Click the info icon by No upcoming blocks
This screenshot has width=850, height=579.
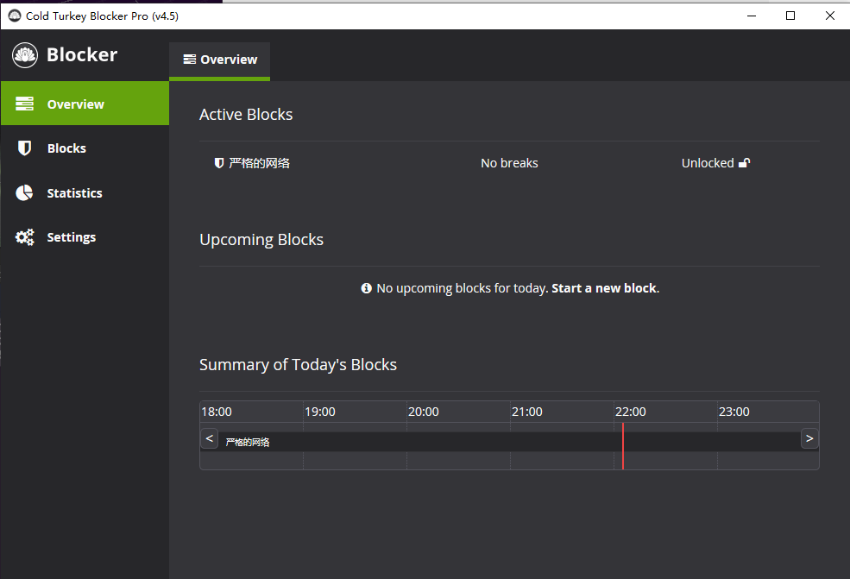(367, 288)
